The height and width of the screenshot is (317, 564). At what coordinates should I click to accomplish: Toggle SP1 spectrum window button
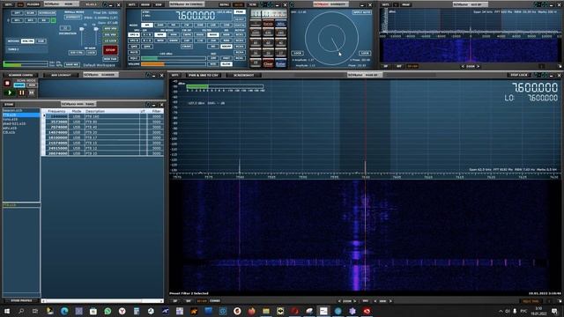tap(17, 20)
